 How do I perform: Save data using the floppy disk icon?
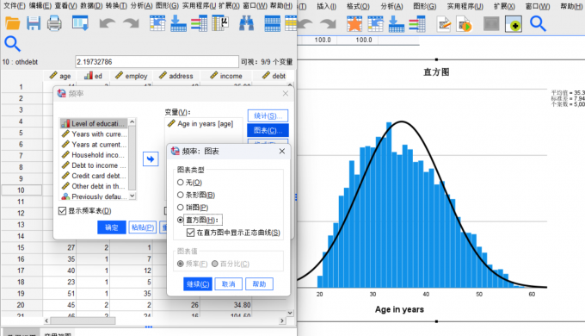(34, 23)
